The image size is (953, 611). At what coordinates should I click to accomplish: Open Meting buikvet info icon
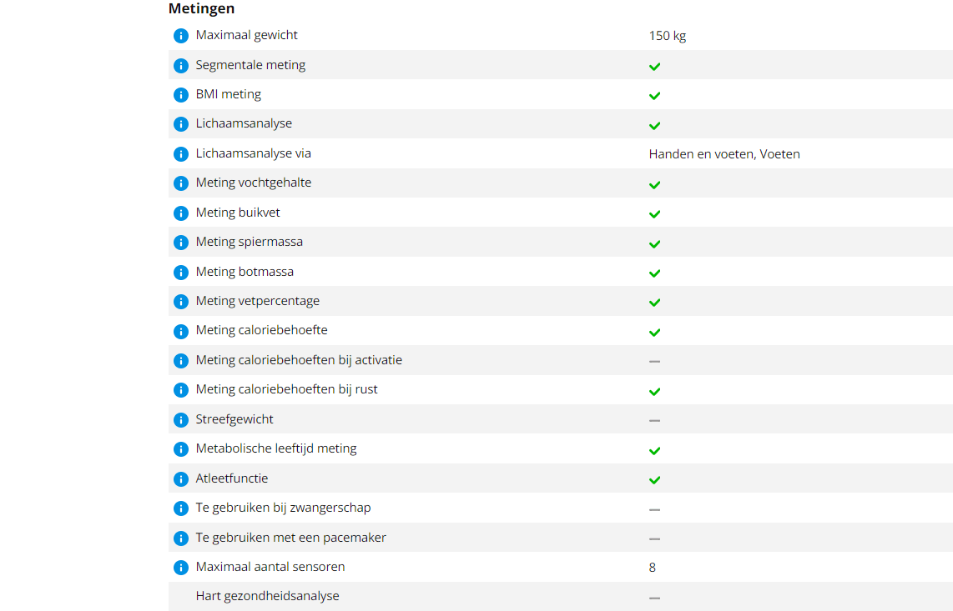pyautogui.click(x=180, y=213)
